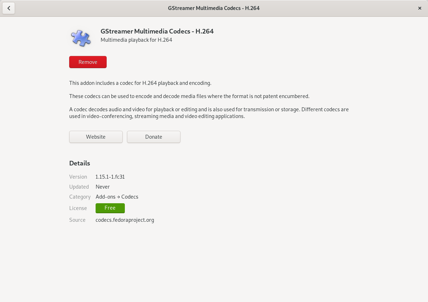Click the Details section heading

tap(80, 163)
